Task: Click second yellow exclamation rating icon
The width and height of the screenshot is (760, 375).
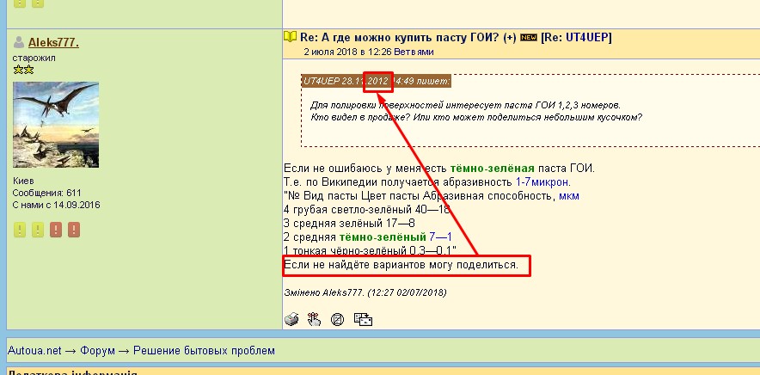Action: coord(37,230)
